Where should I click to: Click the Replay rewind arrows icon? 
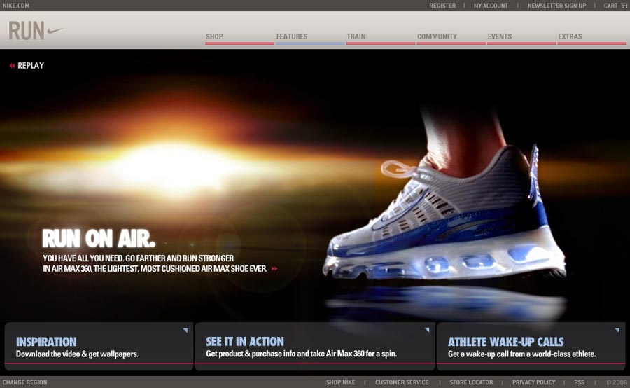coord(12,66)
